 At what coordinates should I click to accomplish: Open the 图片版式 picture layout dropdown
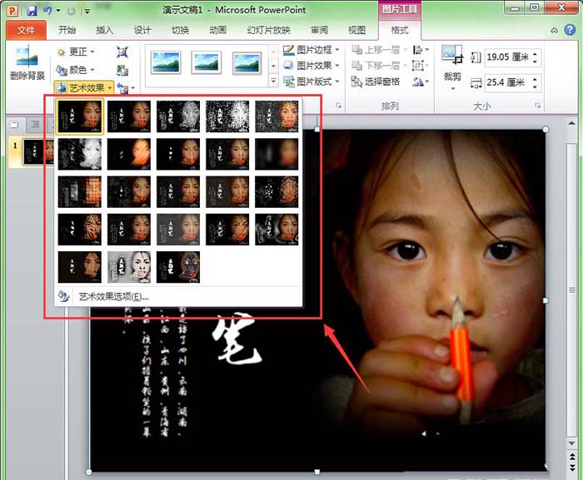click(311, 82)
